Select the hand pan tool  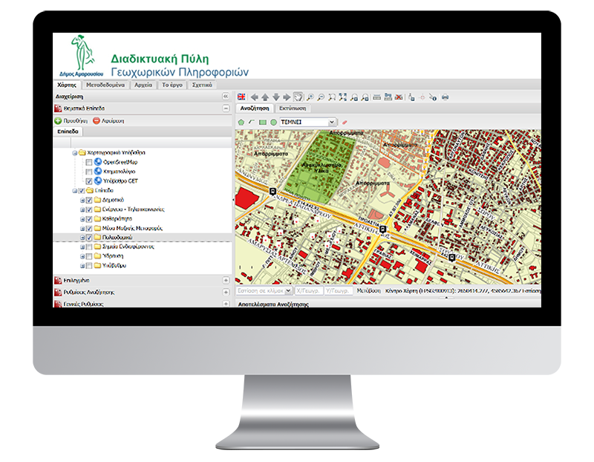[x=298, y=97]
